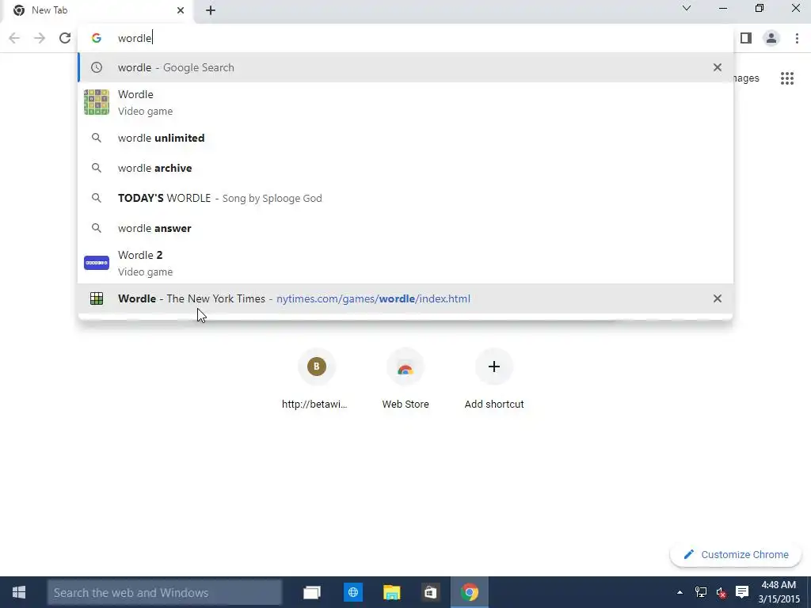This screenshot has width=811, height=608.
Task: Click magnifier icon beside TODAY'S WORDLE
Action: [97, 198]
